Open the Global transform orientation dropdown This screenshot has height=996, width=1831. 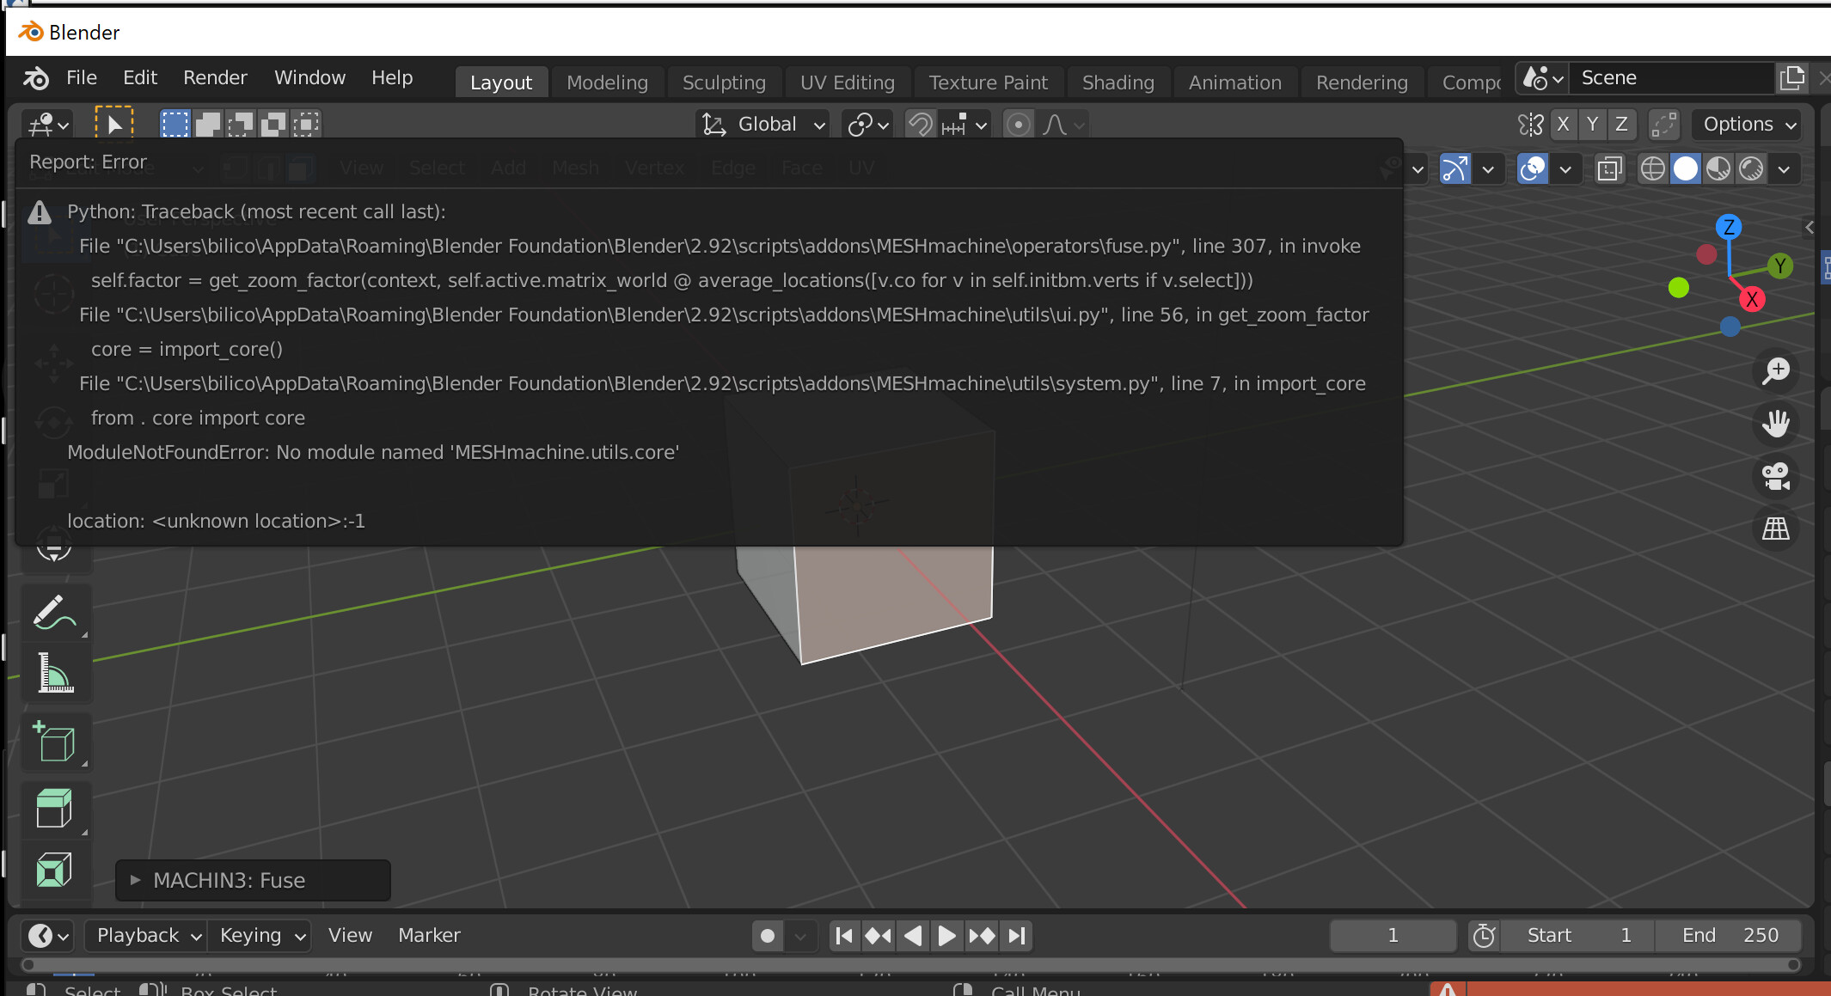[x=763, y=125]
